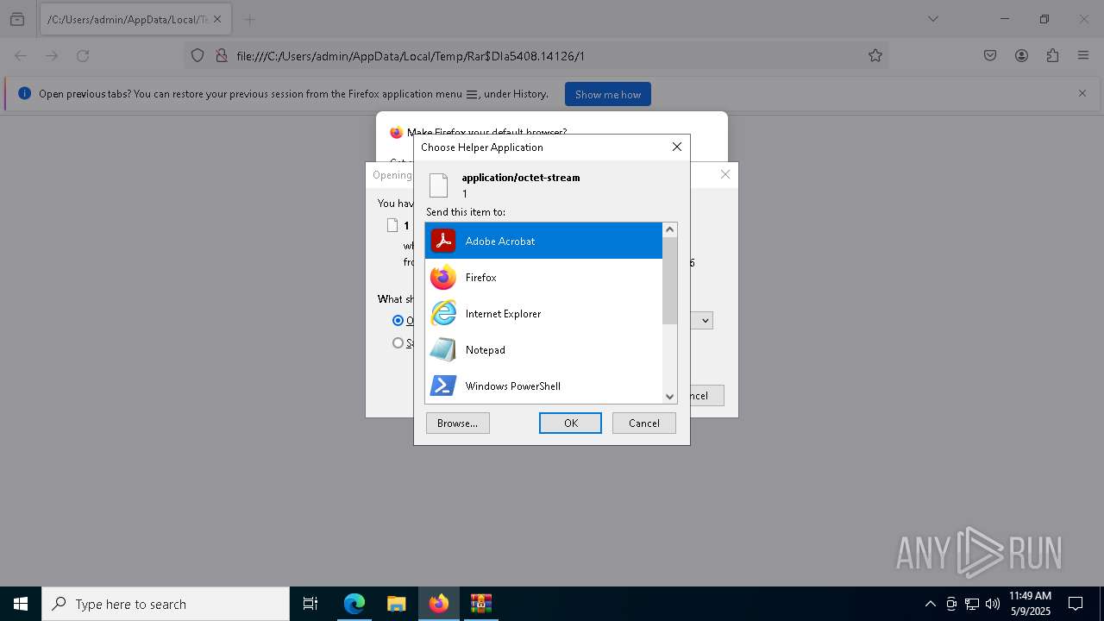Select the Internet Explorer icon in list
This screenshot has width=1104, height=621.
click(443, 313)
